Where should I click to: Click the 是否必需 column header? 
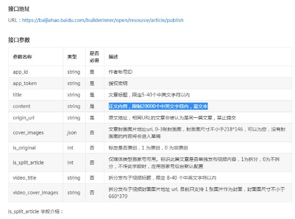pyautogui.click(x=94, y=57)
